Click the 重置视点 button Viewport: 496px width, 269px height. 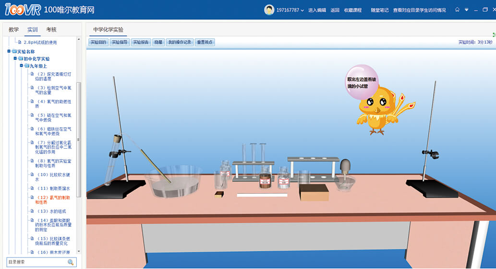pyautogui.click(x=205, y=42)
